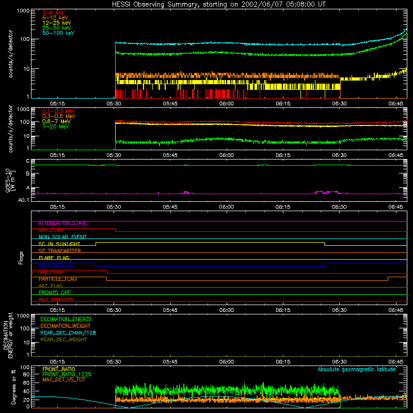Screen dimensions: 413x413
Task: Select the REAR_DEC_WEIGHT legend label
Action: tap(63, 340)
